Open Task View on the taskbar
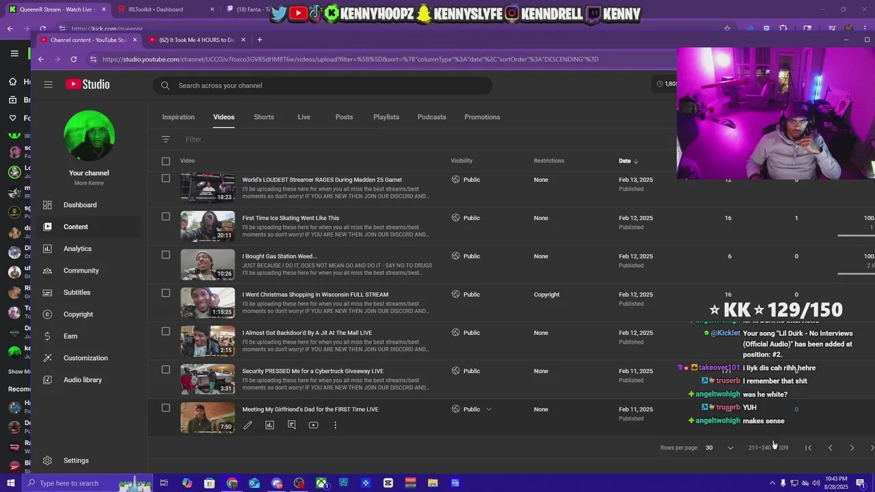Viewport: 875px width, 492px height. click(x=164, y=483)
